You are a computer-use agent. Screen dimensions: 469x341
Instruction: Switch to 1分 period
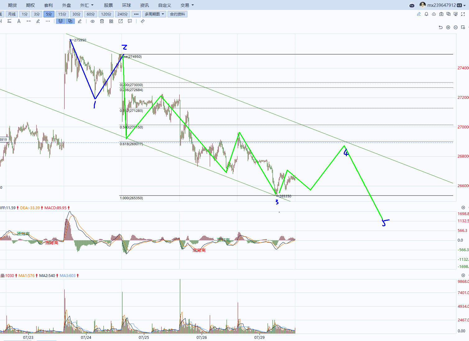pyautogui.click(x=25, y=14)
